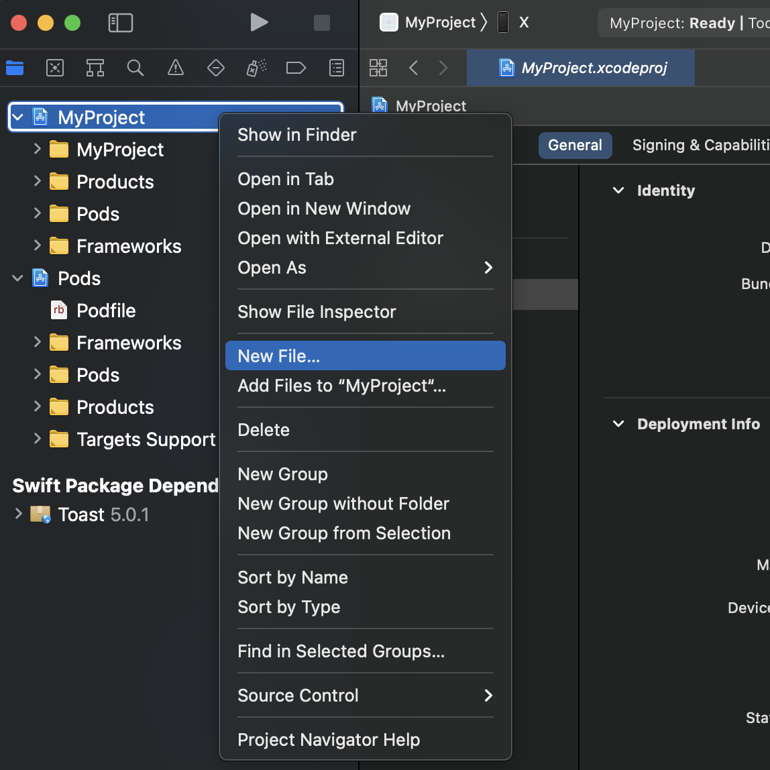Switch to the General tab
770x770 pixels.
coord(575,145)
